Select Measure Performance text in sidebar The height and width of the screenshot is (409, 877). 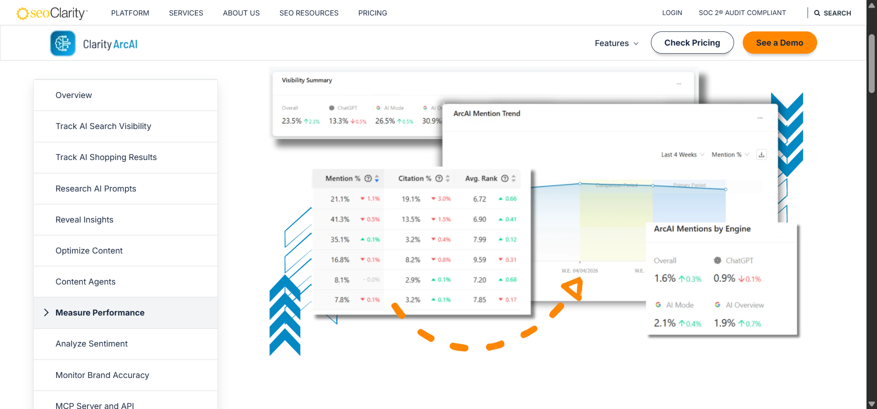click(100, 313)
